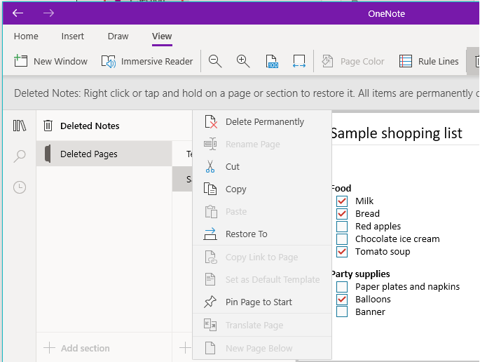Viewport: 480px width, 362px height.
Task: Open the Home ribbon tab
Action: (x=26, y=36)
